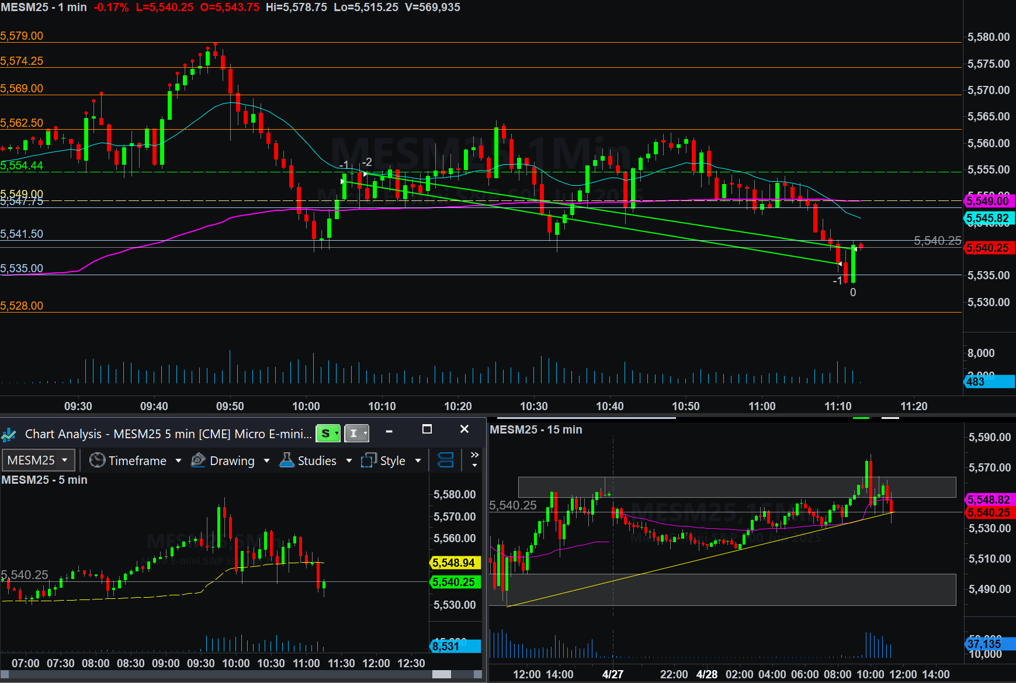Click the Chart Analysis app icon in title bar
Screen dimensions: 1016x683
9,434
